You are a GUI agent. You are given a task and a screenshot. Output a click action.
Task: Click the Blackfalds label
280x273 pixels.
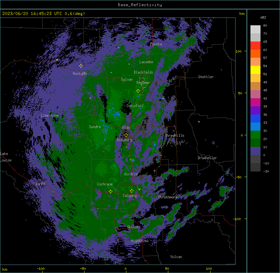[x=143, y=72]
